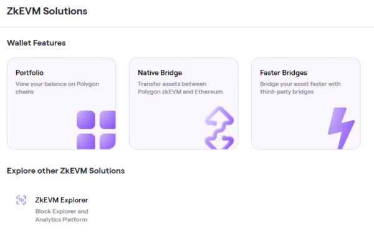
Task: Select the Faster Bridges title text
Action: coord(284,73)
